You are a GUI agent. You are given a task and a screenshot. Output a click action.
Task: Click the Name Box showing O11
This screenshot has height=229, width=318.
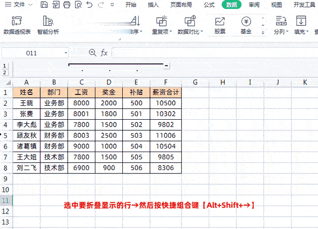pyautogui.click(x=32, y=53)
